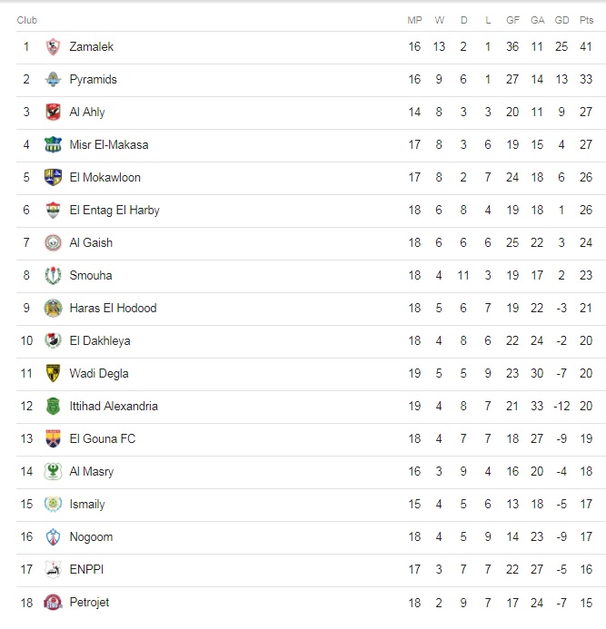Image resolution: width=606 pixels, height=629 pixels.
Task: Select the Ittihad Alexandria green badge
Action: click(53, 406)
